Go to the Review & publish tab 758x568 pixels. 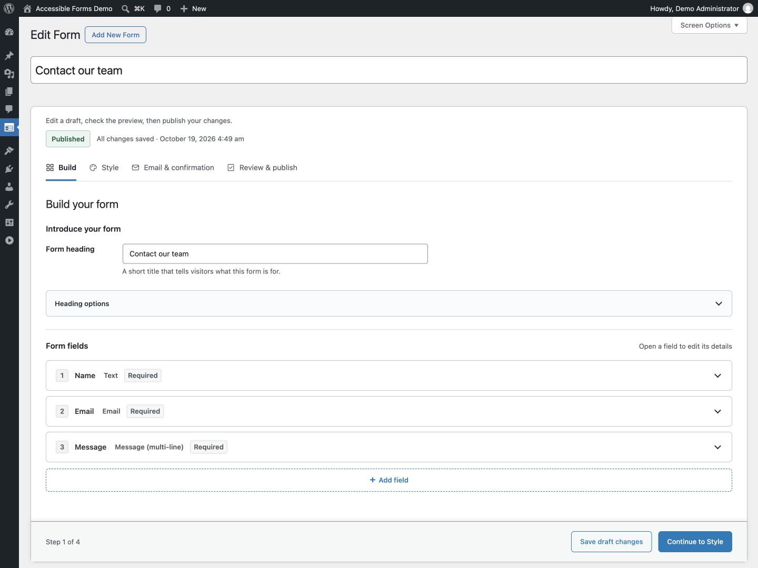point(262,168)
